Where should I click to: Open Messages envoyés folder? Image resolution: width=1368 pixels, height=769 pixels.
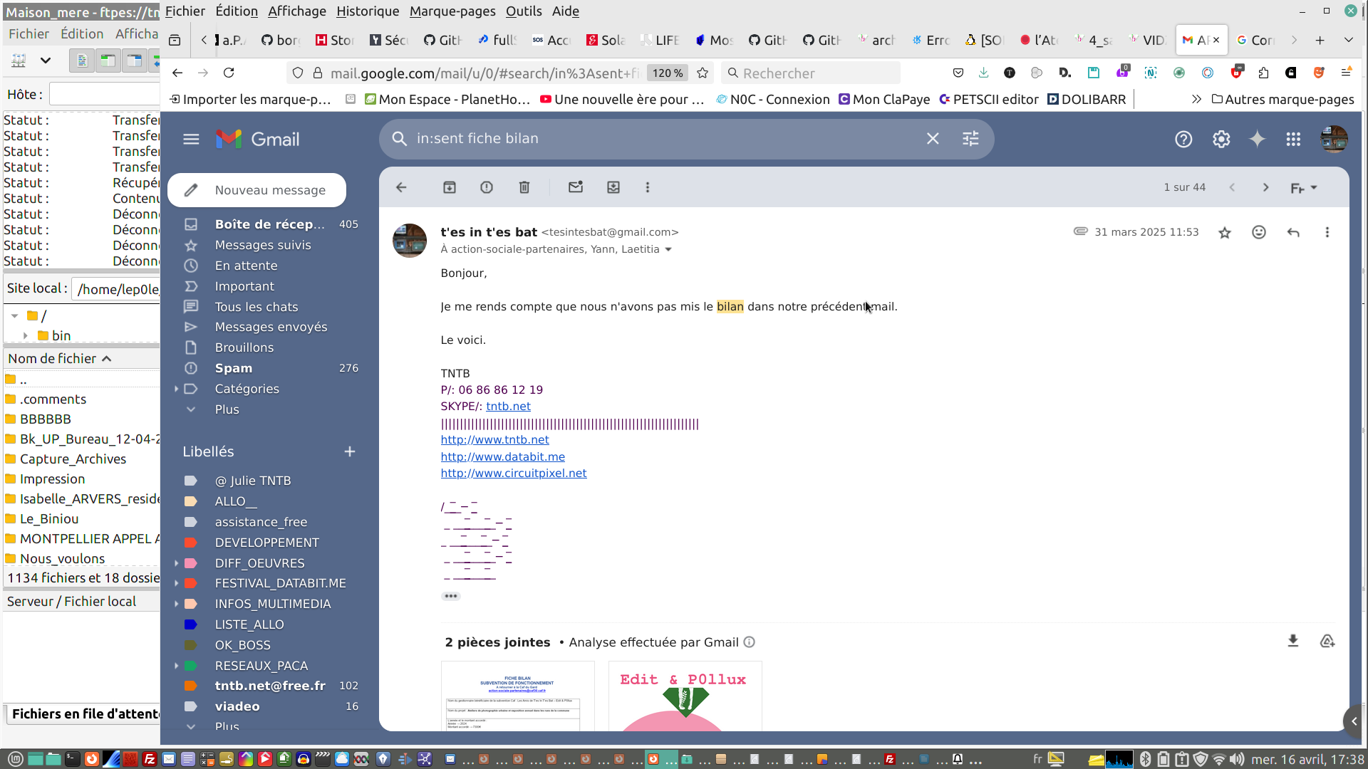click(x=271, y=327)
